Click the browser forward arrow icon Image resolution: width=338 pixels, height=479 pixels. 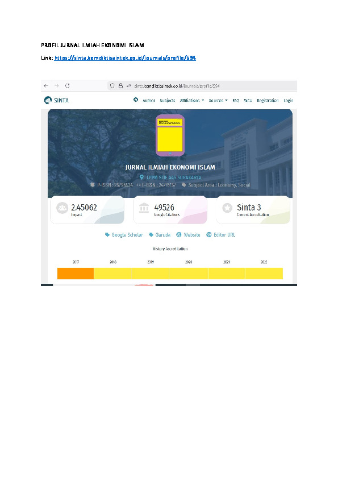[x=56, y=86]
